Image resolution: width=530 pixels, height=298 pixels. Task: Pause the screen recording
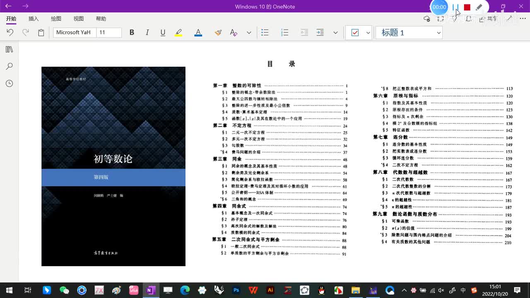click(x=455, y=7)
